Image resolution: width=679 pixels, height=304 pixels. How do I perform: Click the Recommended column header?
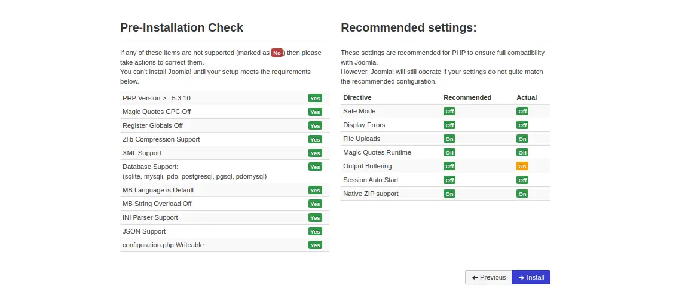click(x=467, y=98)
